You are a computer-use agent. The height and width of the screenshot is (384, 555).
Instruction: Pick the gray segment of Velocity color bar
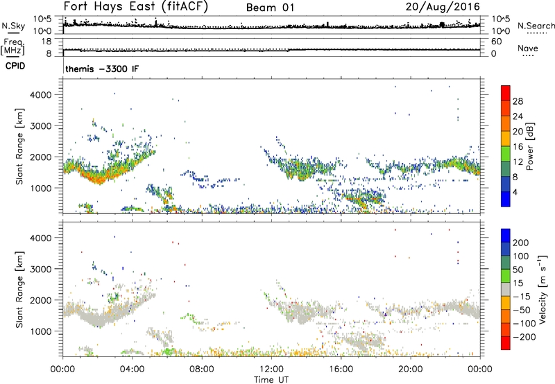506,289
